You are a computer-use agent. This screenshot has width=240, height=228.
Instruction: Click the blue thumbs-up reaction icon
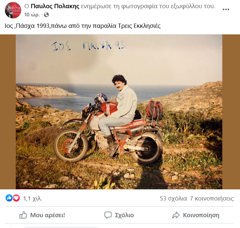click(9, 198)
